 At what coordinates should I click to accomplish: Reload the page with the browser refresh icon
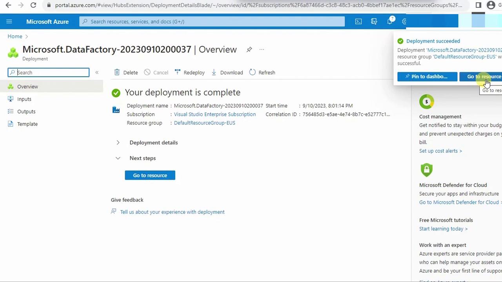[x=33, y=5]
